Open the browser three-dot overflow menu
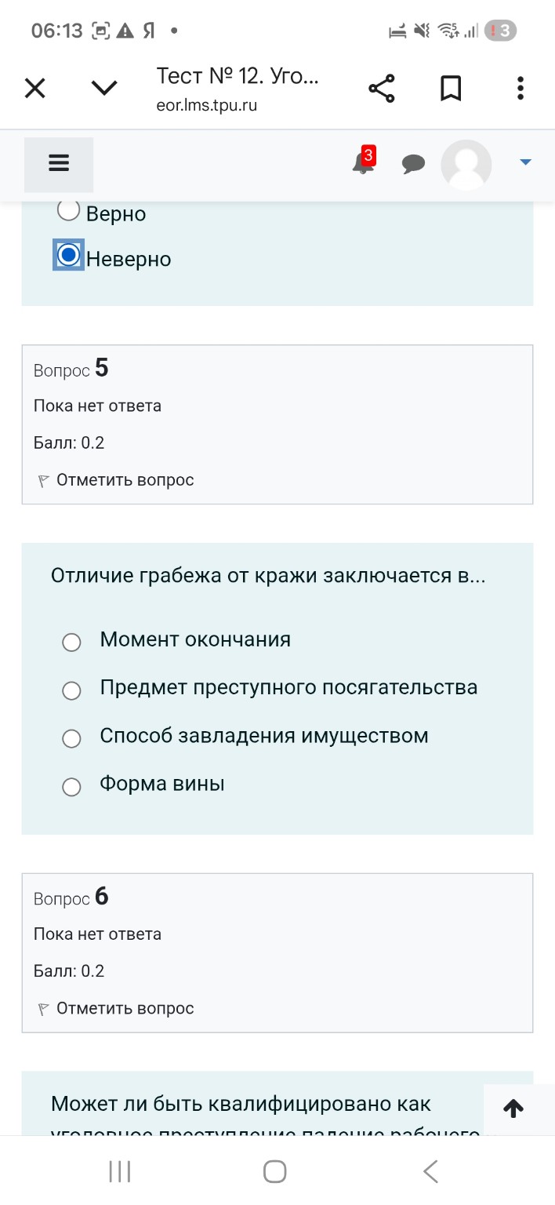This screenshot has width=555, height=1205. coord(520,88)
